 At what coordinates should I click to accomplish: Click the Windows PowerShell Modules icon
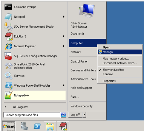(9, 85)
